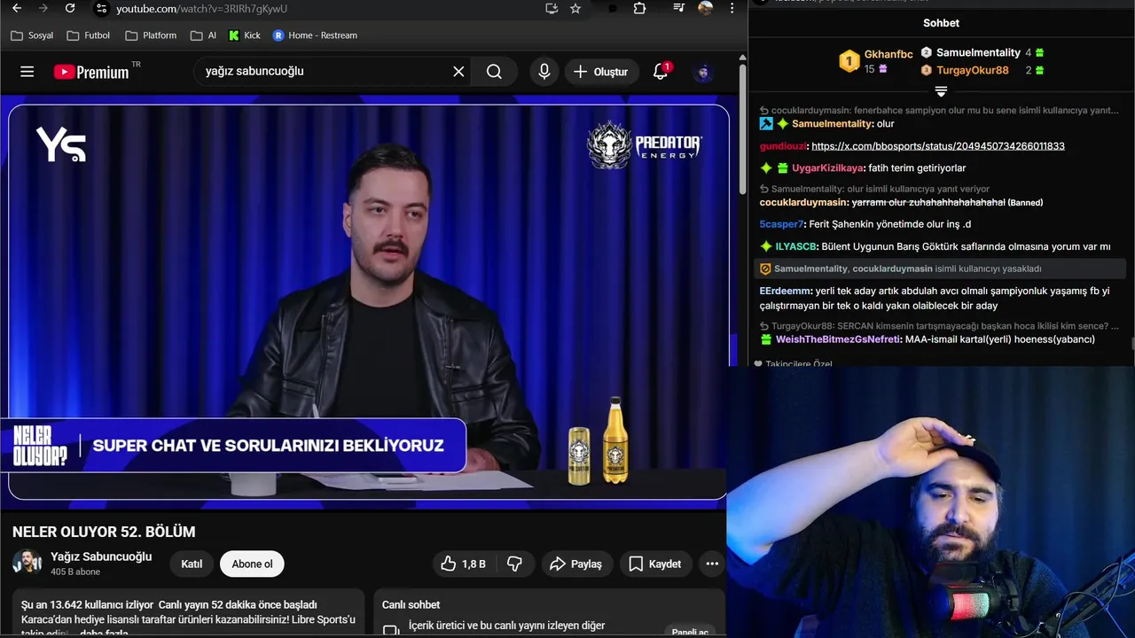Click the YouTube page vertical scrollbar

coord(742,128)
